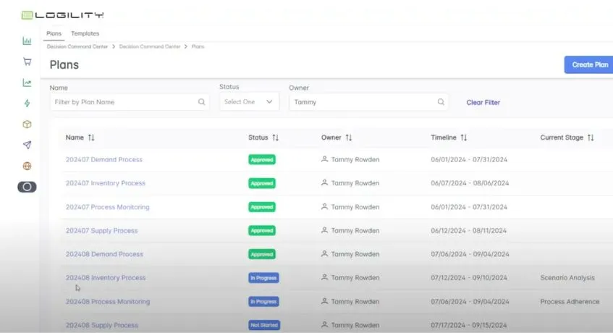Viewport: 613px width, 333px height.
Task: Open the 202408 Supply Process plan
Action: [x=102, y=325]
